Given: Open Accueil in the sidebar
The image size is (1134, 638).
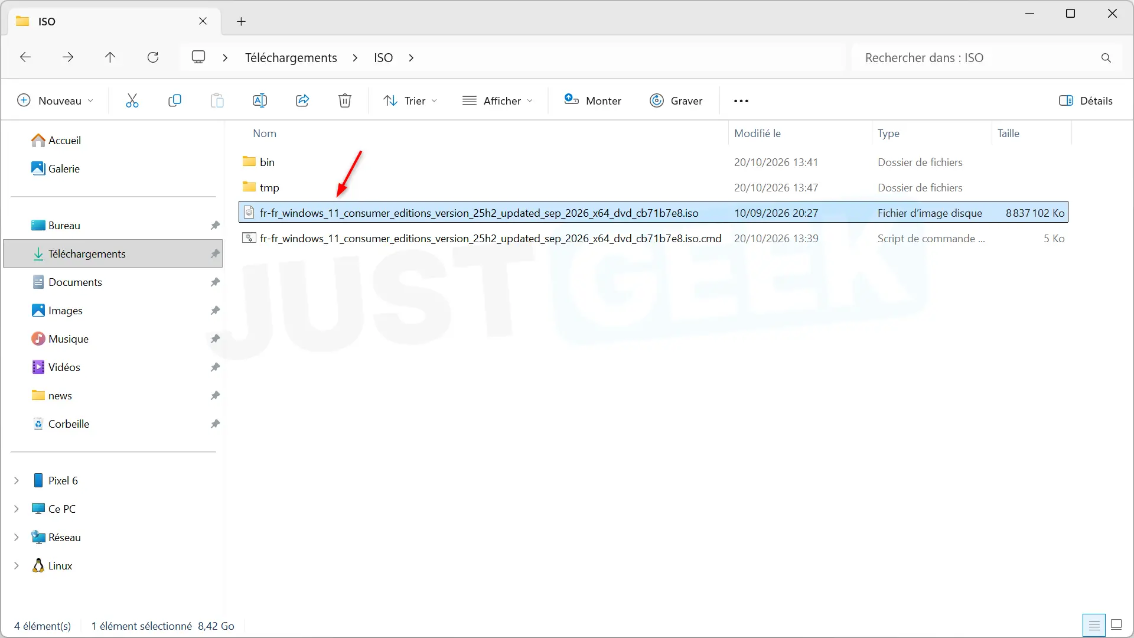Looking at the screenshot, I should point(56,141).
